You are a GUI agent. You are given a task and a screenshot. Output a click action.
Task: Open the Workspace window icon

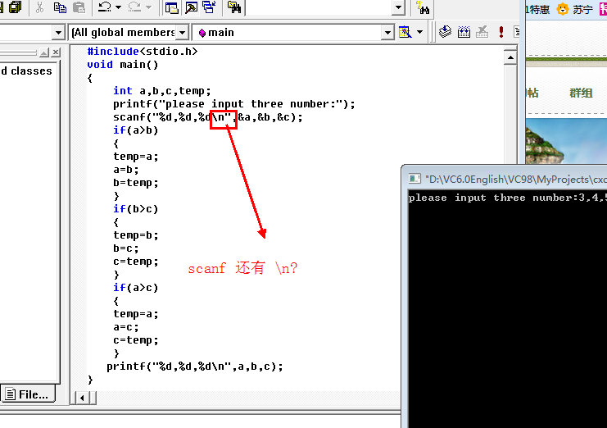pyautogui.click(x=172, y=8)
